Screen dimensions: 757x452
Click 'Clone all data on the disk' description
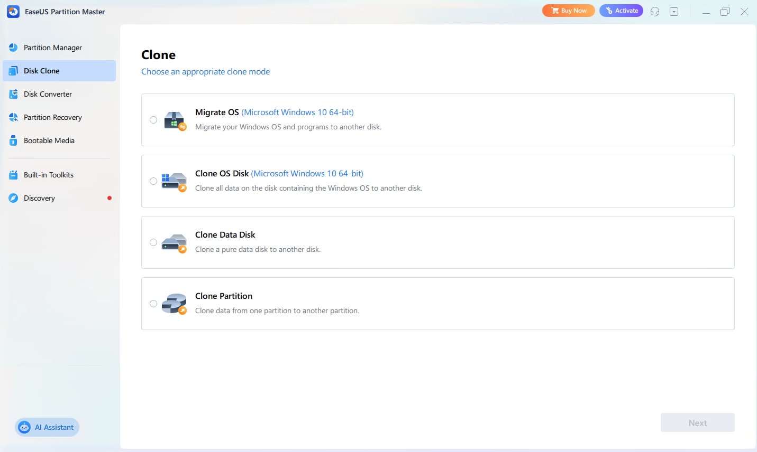pos(308,188)
